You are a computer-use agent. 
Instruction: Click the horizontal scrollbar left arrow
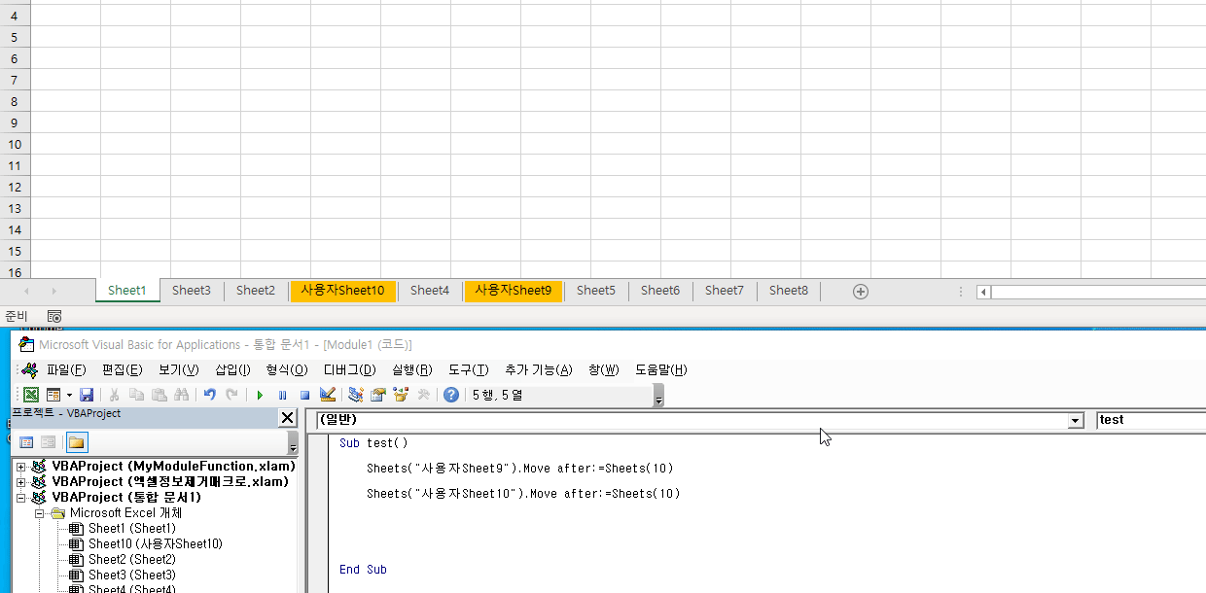pyautogui.click(x=984, y=292)
